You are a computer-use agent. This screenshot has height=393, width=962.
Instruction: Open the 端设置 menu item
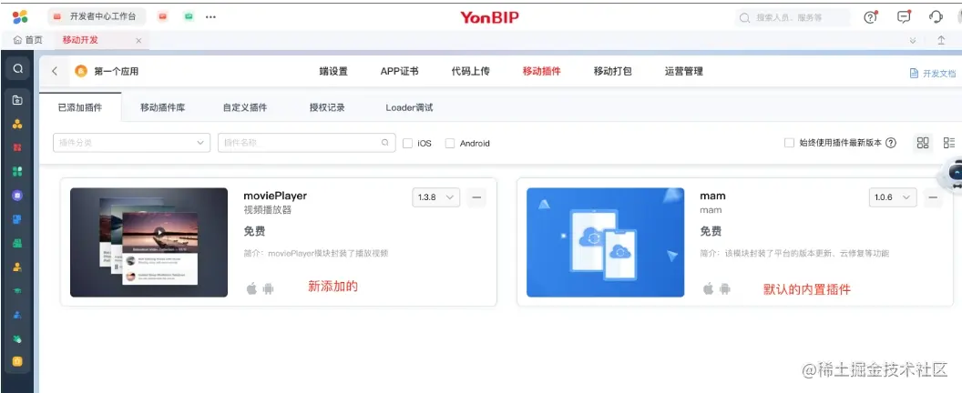point(333,71)
